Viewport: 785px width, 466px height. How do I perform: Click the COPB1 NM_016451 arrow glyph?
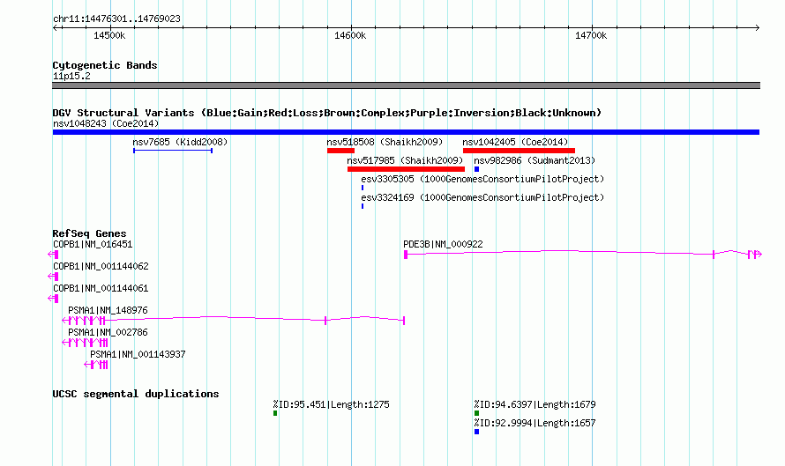pos(53,255)
